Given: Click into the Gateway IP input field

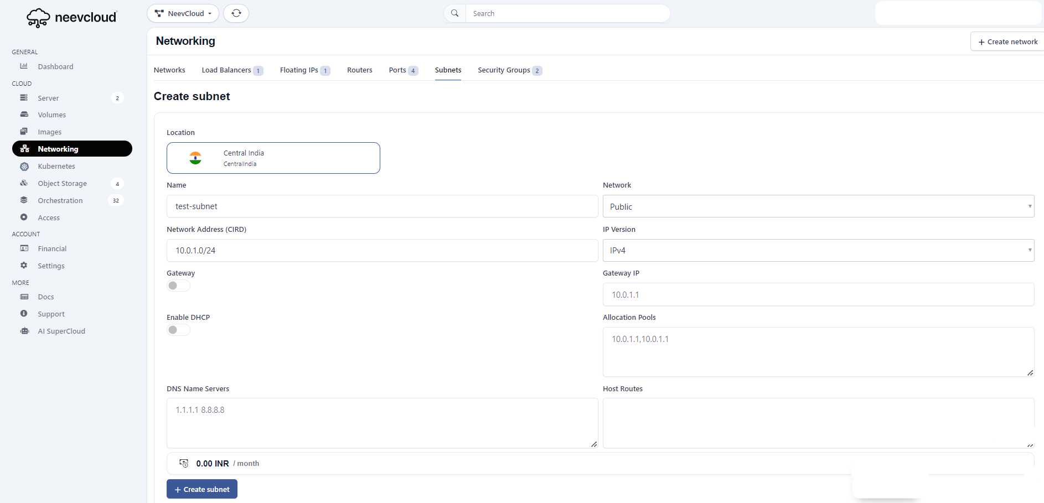Looking at the screenshot, I should click(x=818, y=295).
